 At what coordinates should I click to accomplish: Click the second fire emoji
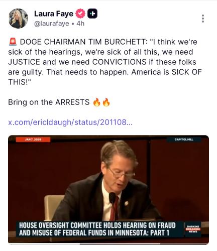106,102
